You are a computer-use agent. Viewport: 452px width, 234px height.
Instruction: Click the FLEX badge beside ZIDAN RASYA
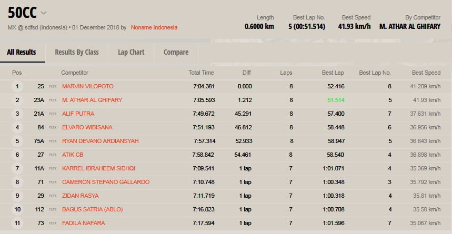(x=53, y=196)
